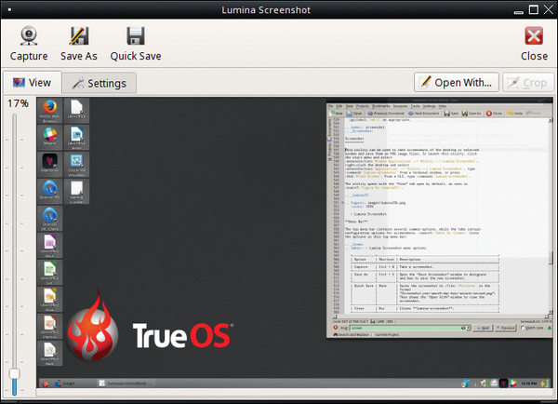558x404 pixels.
Task: Minimize the Lumina Screenshot window
Action: tap(519, 10)
